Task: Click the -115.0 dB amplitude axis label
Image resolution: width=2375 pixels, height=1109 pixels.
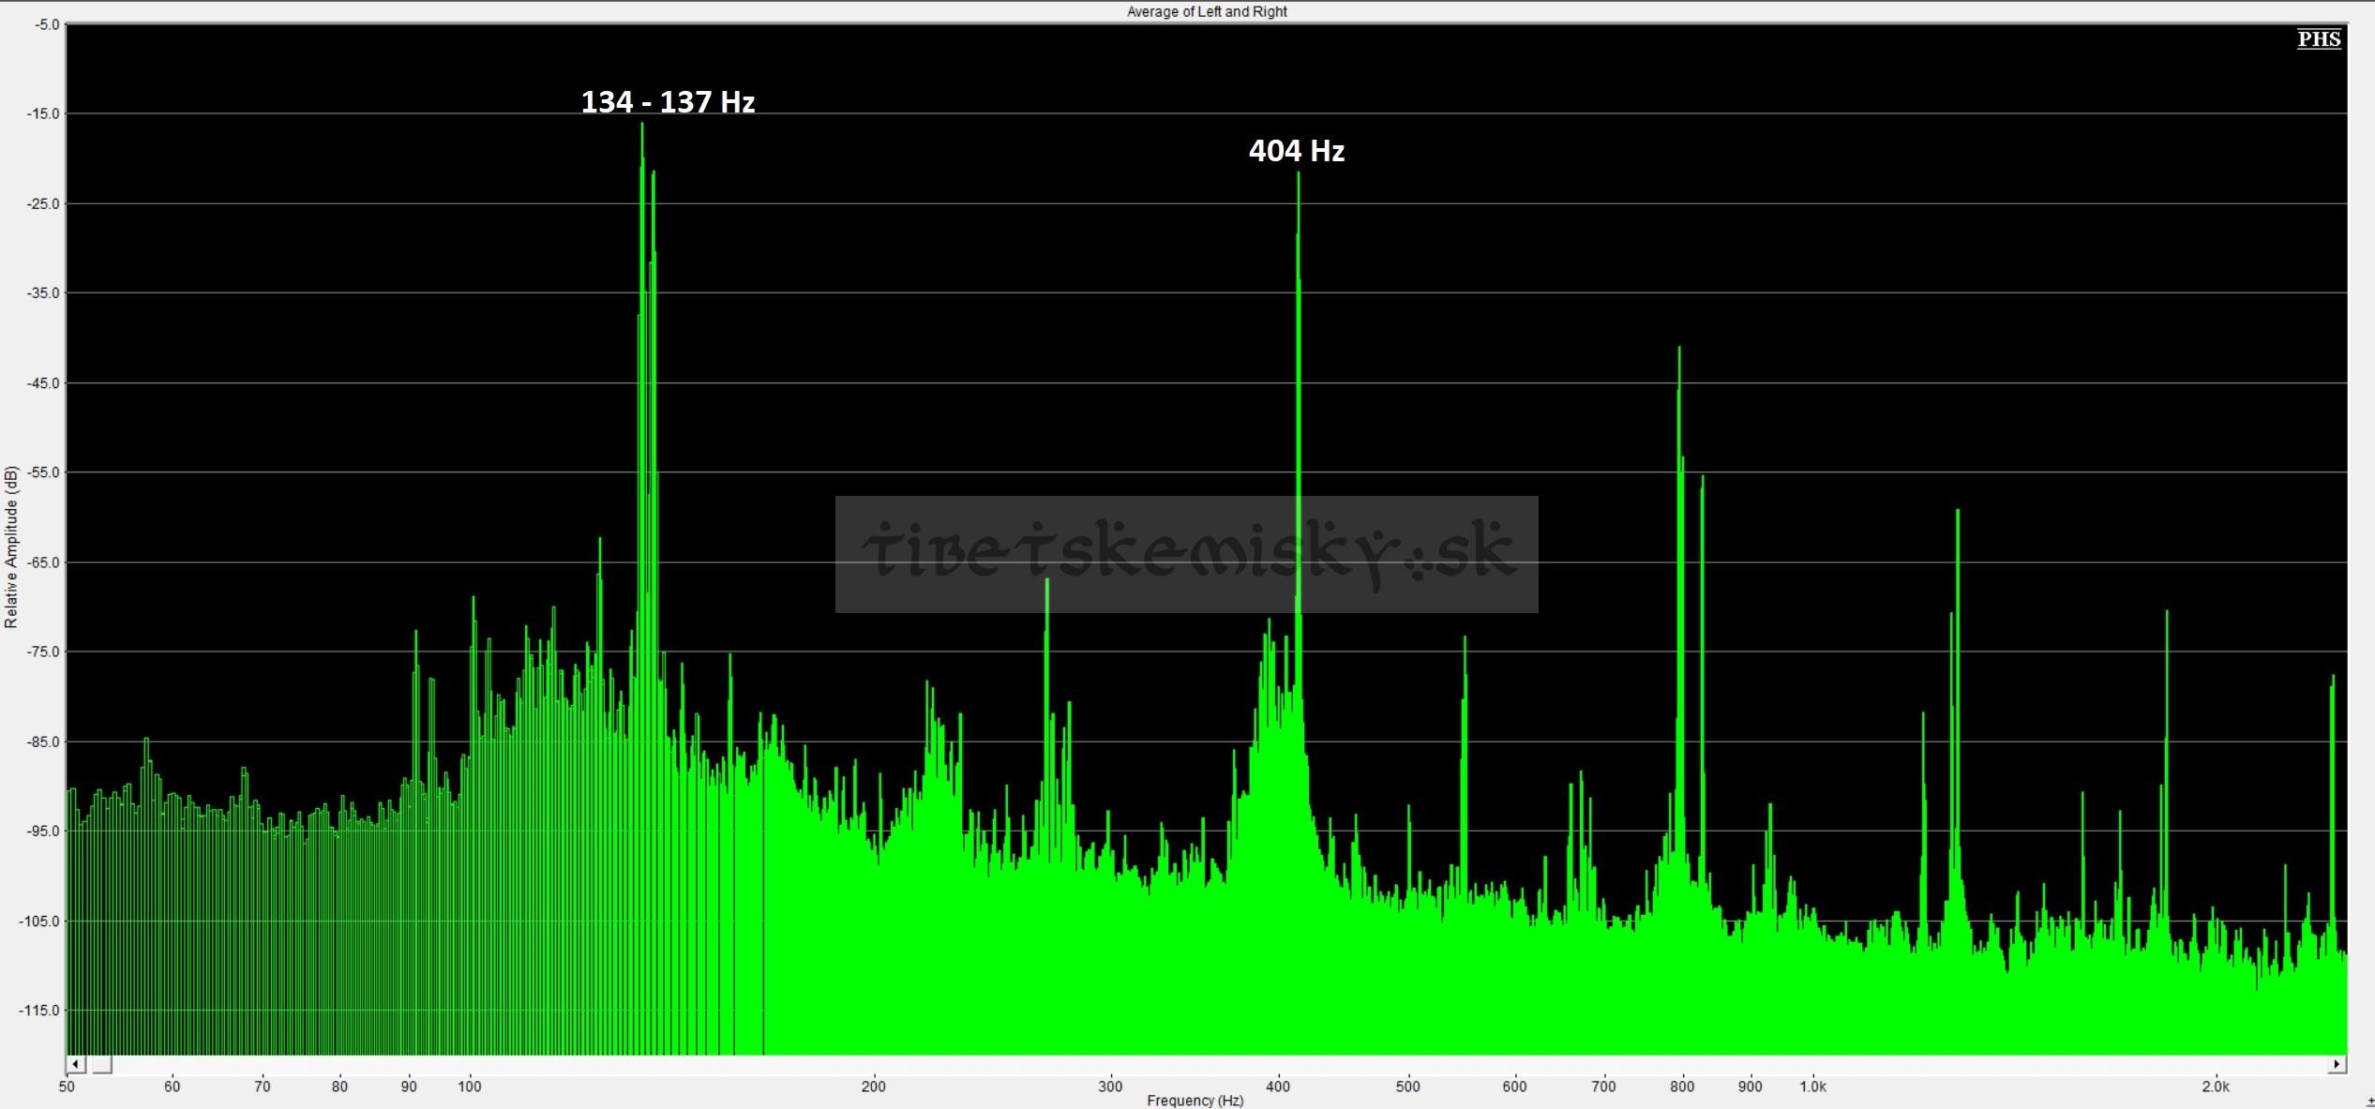Action: (x=38, y=1011)
